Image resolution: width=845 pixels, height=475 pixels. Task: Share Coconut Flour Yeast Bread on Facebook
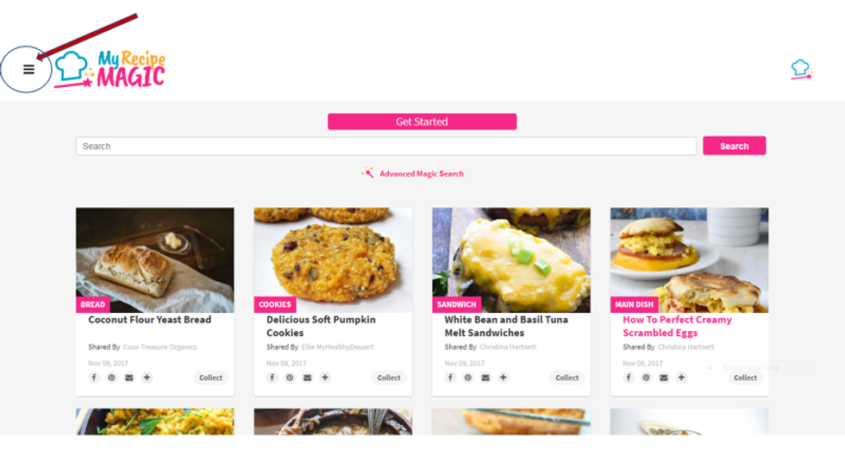click(94, 378)
